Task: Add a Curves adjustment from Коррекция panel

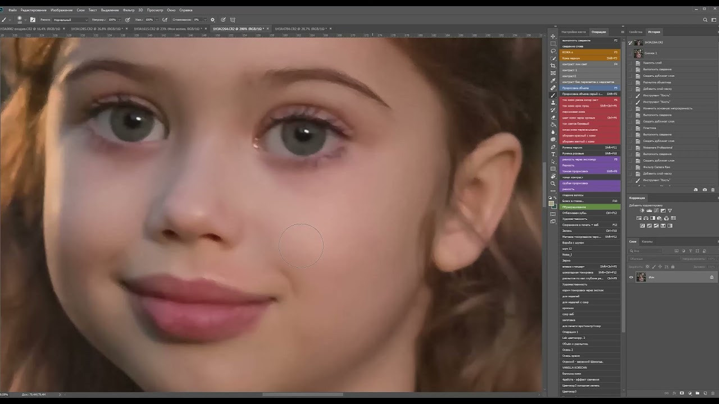Action: tap(656, 210)
